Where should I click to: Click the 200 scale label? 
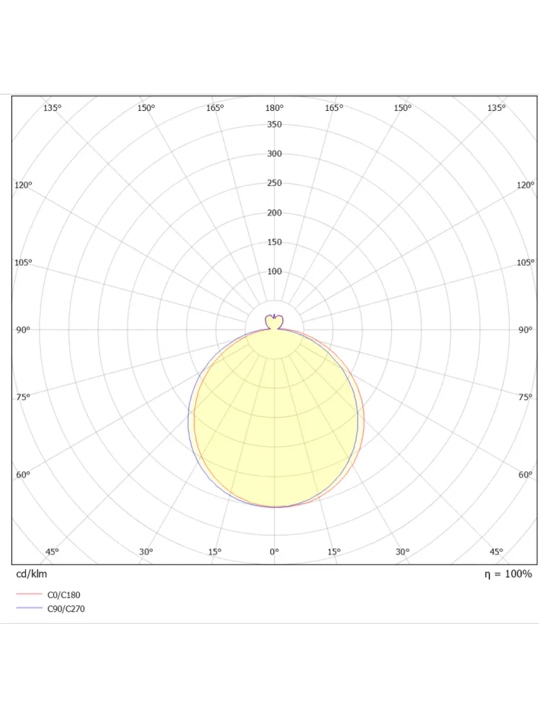point(274,212)
